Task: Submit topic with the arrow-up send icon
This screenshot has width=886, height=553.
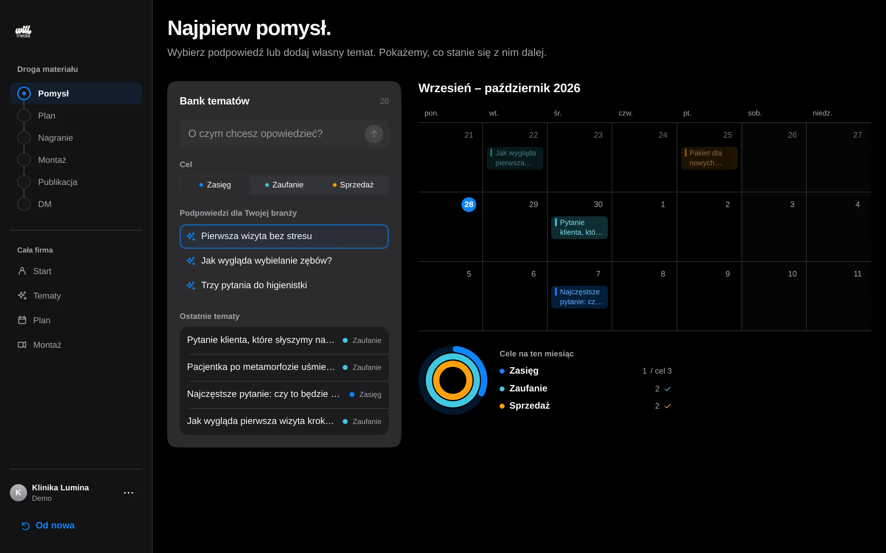Action: click(x=374, y=134)
